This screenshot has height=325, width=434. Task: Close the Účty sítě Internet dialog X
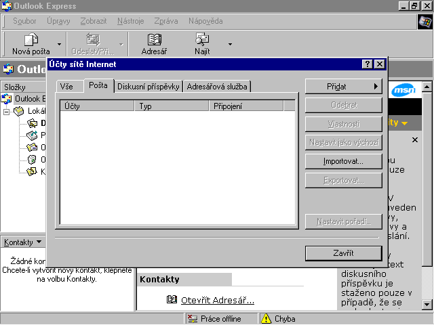click(380, 64)
